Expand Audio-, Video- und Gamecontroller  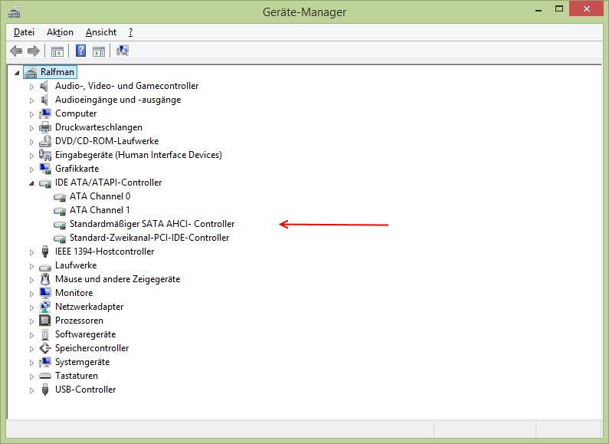[32, 87]
